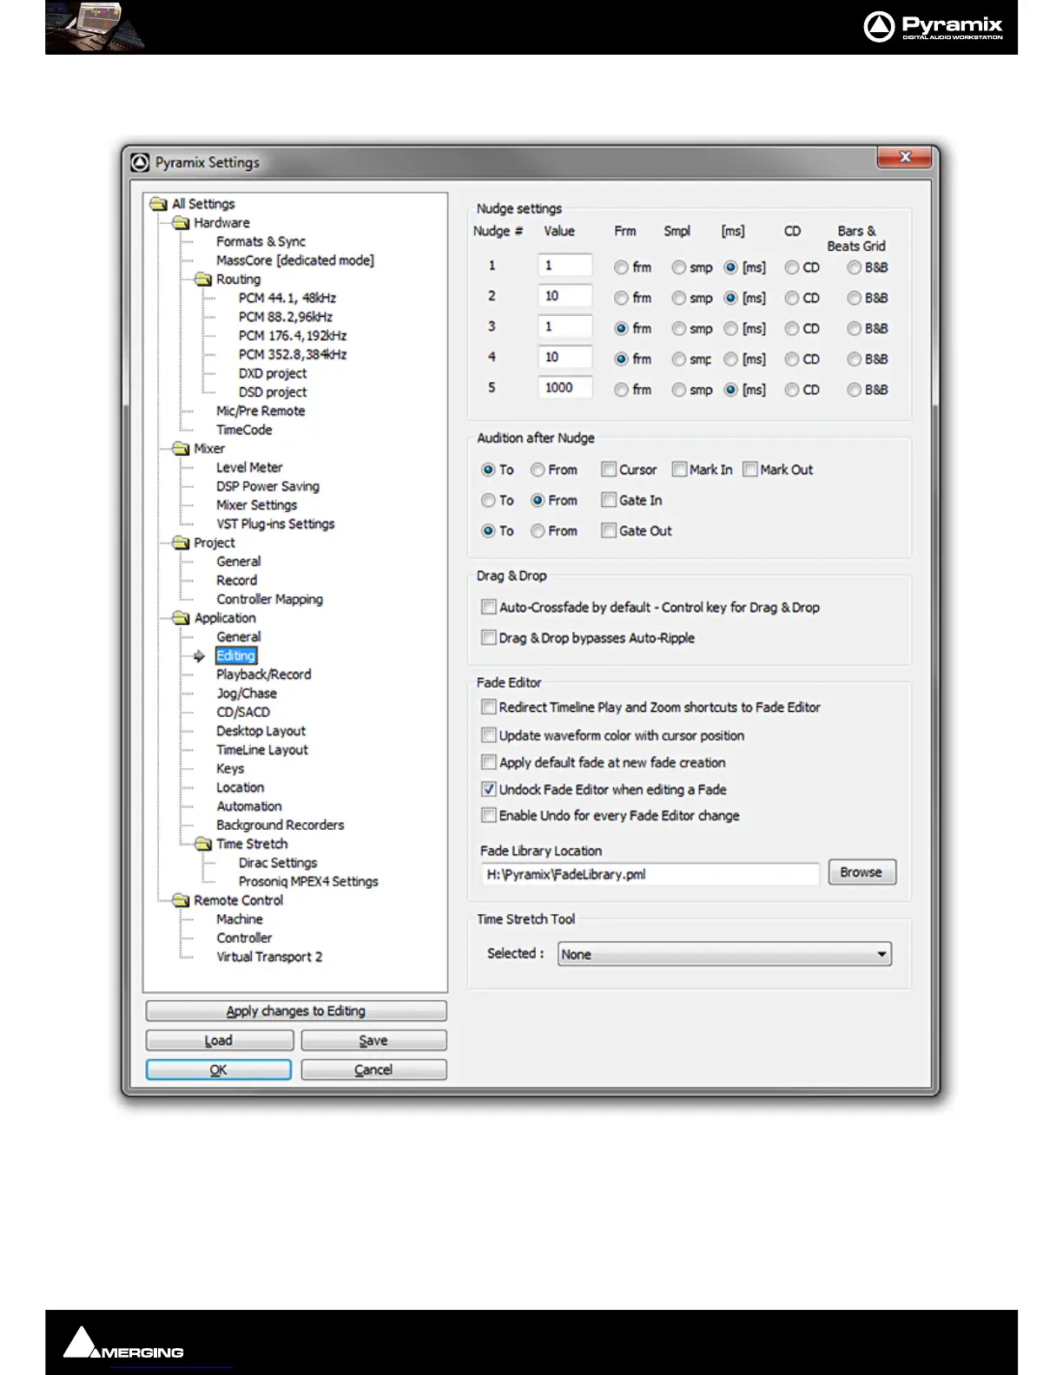
Task: Click the Application folder icon
Action: [x=181, y=618]
